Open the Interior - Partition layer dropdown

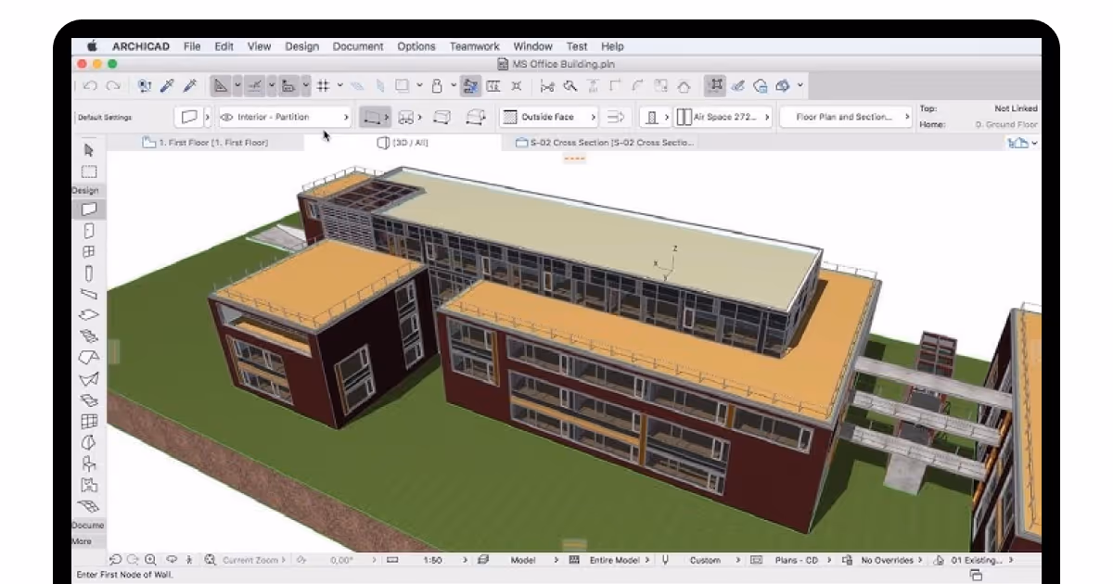click(x=284, y=118)
